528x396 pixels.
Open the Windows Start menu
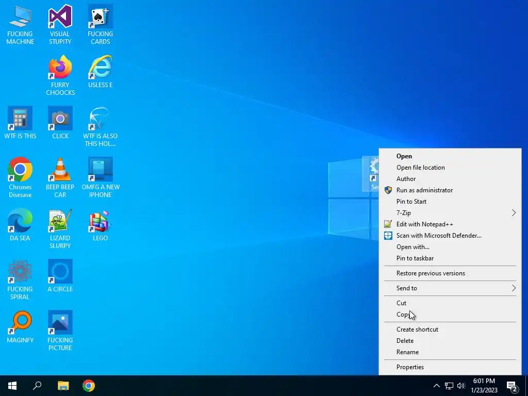(12, 386)
